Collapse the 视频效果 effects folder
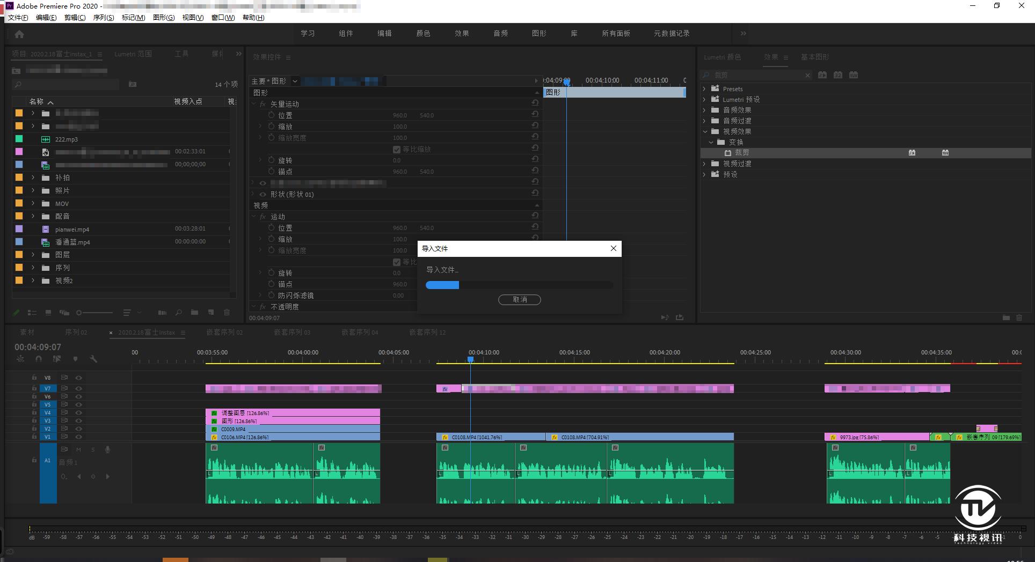This screenshot has width=1035, height=562. click(x=704, y=131)
